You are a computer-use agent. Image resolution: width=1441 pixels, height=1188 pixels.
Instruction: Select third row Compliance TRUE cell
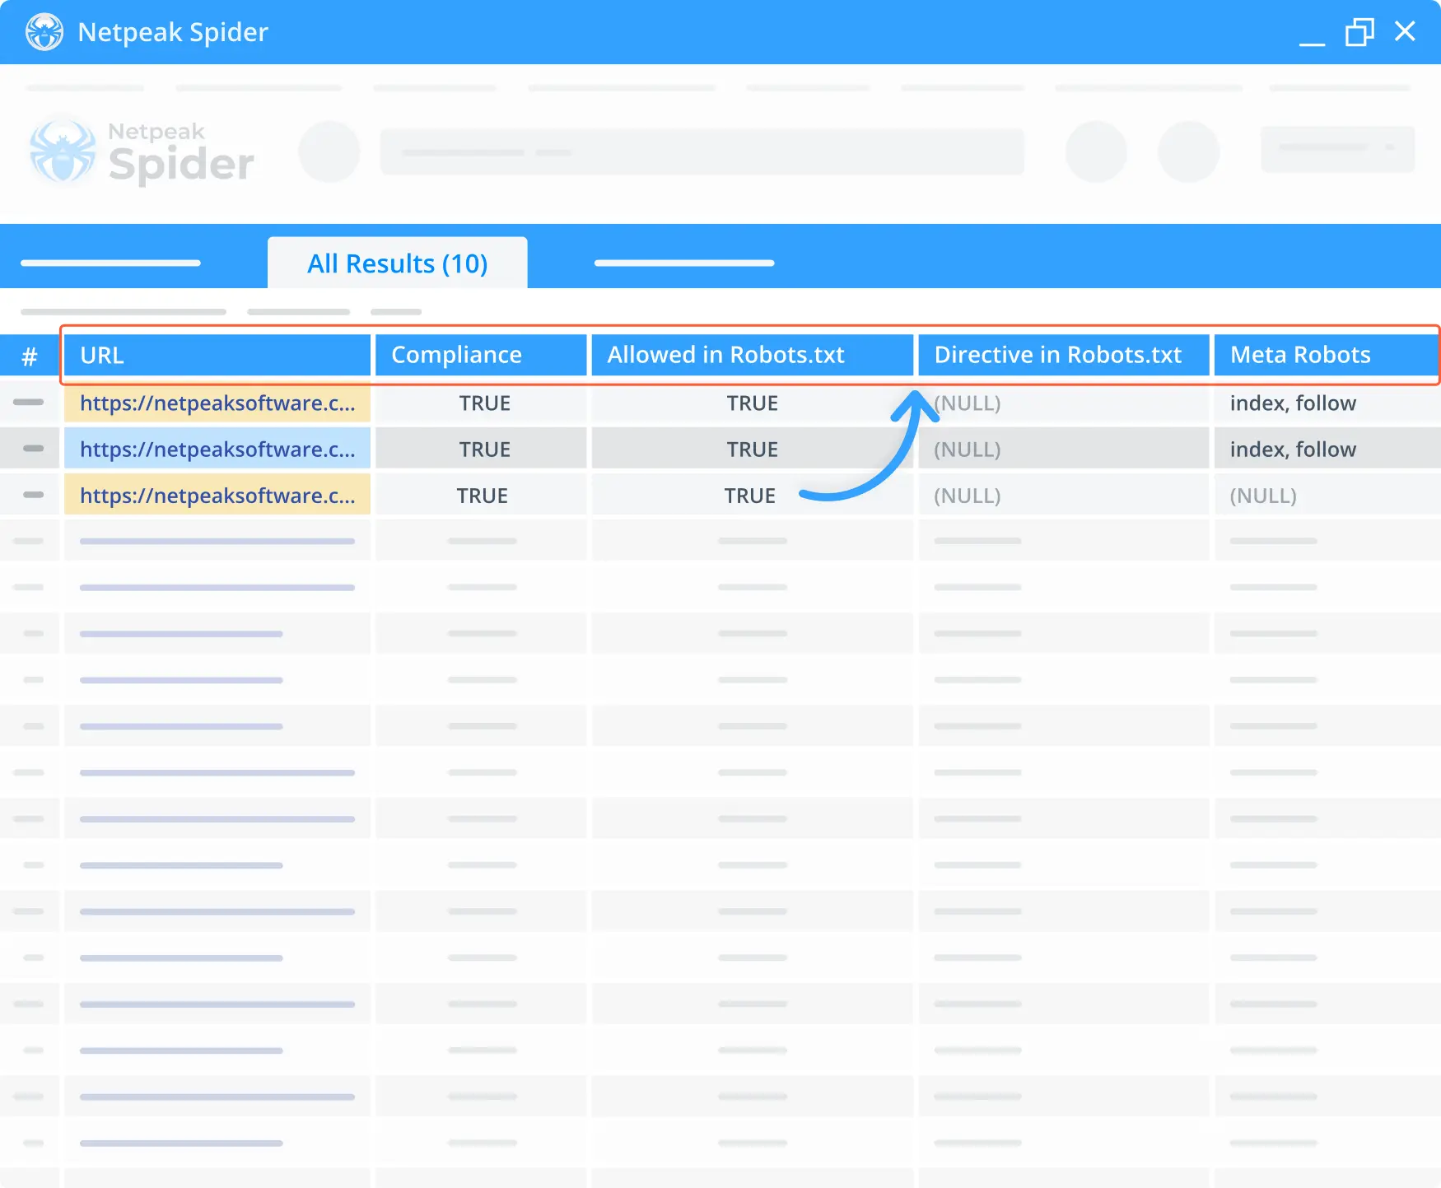tap(483, 496)
